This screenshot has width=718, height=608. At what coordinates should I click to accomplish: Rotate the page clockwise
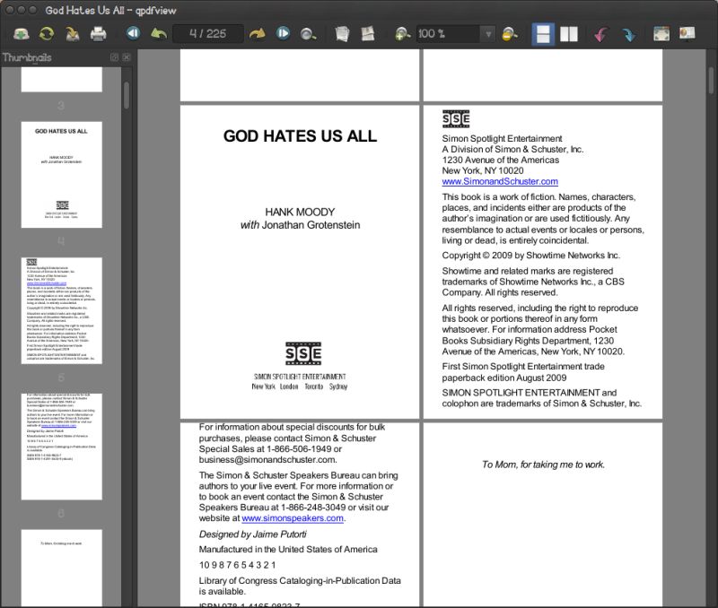tap(629, 34)
